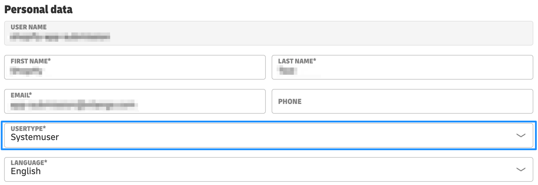Image resolution: width=538 pixels, height=185 pixels.
Task: Click the LAST NAME* field label
Action: coord(297,61)
